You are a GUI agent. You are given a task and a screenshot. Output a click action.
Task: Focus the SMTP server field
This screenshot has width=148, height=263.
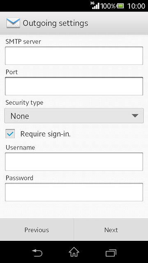74,56
